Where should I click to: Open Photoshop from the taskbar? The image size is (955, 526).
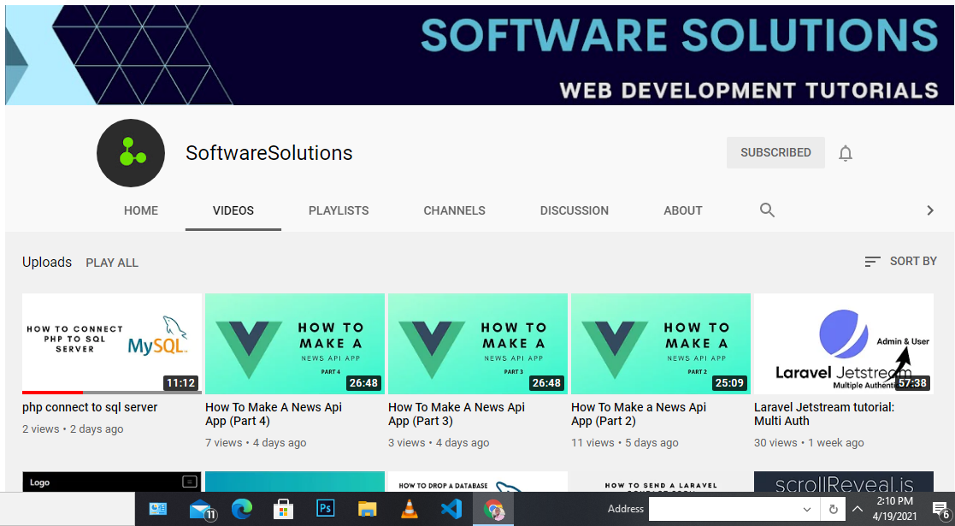[325, 509]
